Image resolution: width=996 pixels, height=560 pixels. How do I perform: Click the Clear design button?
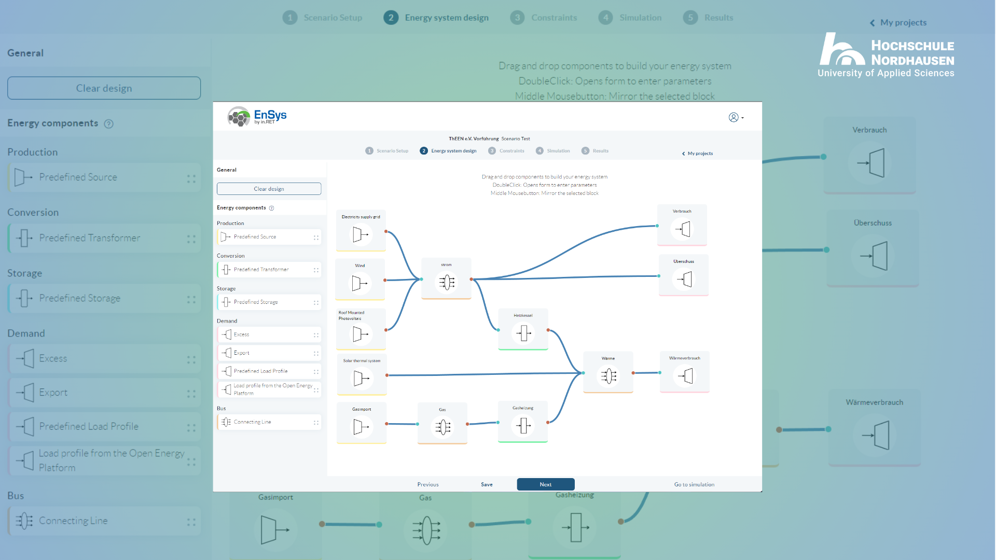pos(269,189)
